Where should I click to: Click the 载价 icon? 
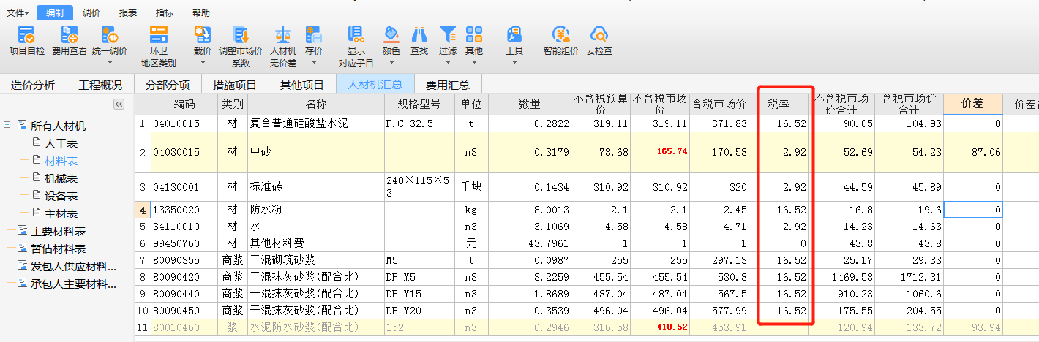(203, 34)
